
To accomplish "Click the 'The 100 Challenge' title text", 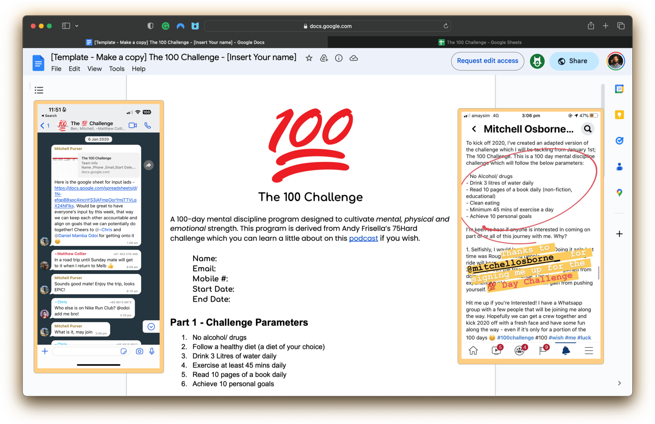I will [310, 197].
